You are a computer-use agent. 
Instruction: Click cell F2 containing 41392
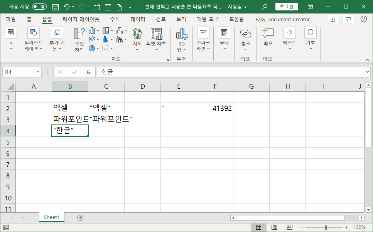(x=215, y=108)
